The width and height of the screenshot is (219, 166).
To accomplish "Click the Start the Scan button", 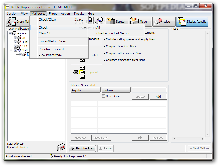I will click(82, 148).
